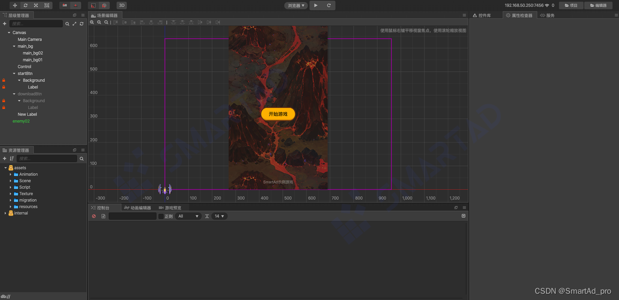Click the create asset plus in 资源管理器
Viewport: 619px width, 300px height.
coord(4,159)
